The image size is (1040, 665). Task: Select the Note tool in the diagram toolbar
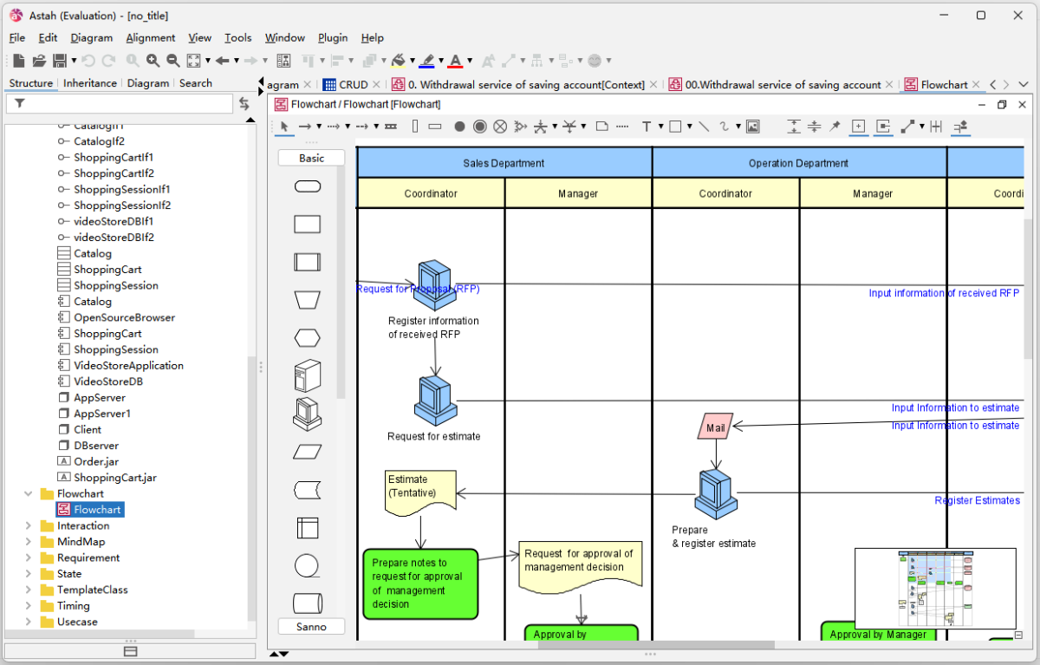point(602,127)
